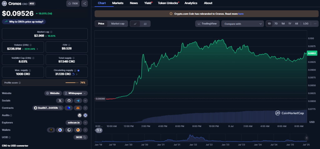Copy the UCID 3635 value
320x149 pixels.
(85, 137)
